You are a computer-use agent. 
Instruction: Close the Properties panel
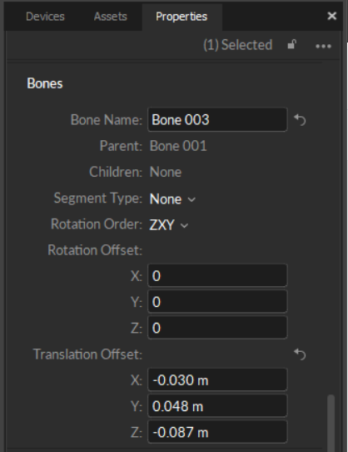(x=332, y=16)
